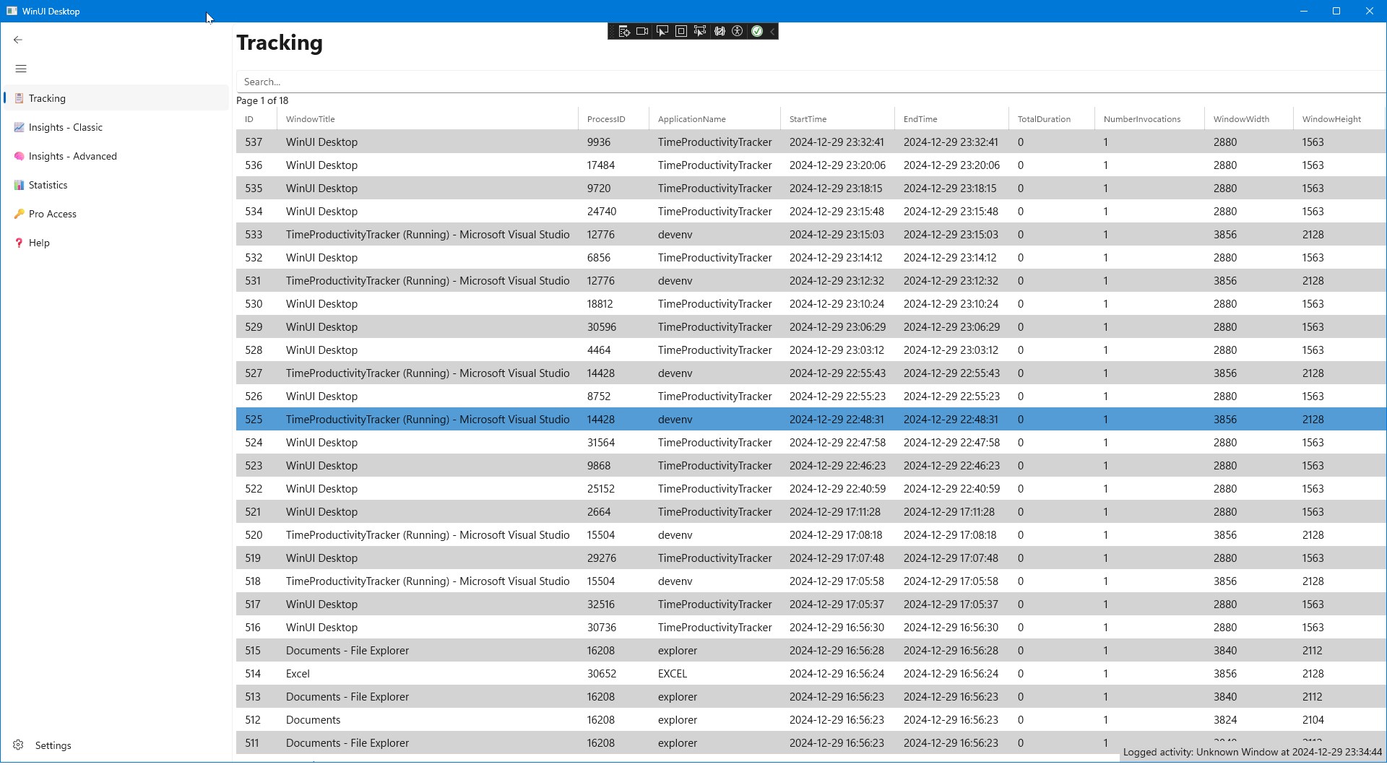Go to the Statistics page
This screenshot has width=1387, height=780.
[48, 186]
